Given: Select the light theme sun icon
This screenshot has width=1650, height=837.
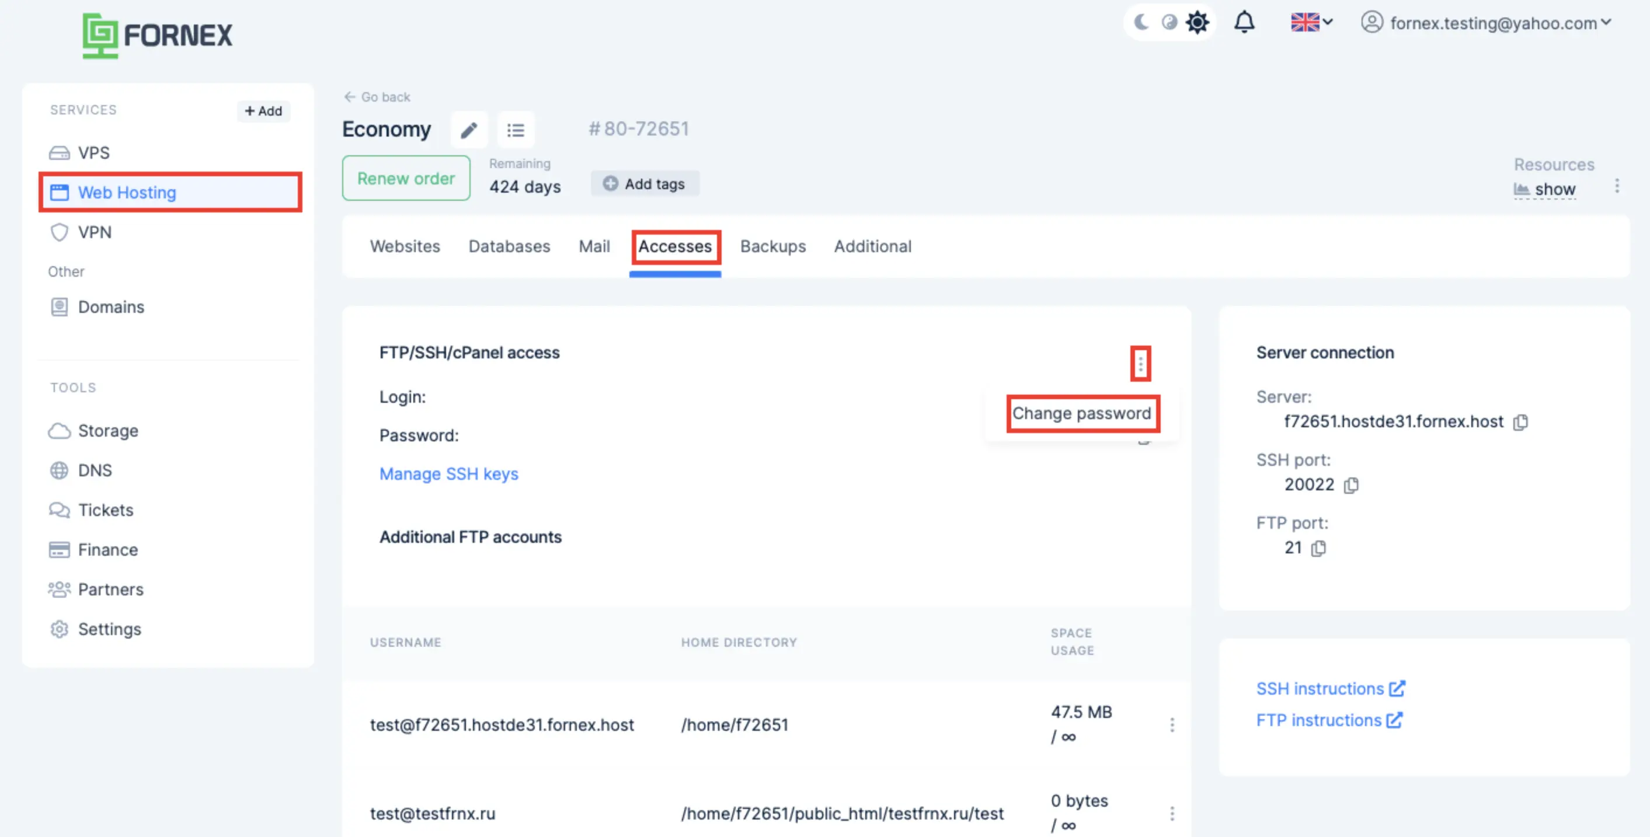Looking at the screenshot, I should pos(1196,22).
